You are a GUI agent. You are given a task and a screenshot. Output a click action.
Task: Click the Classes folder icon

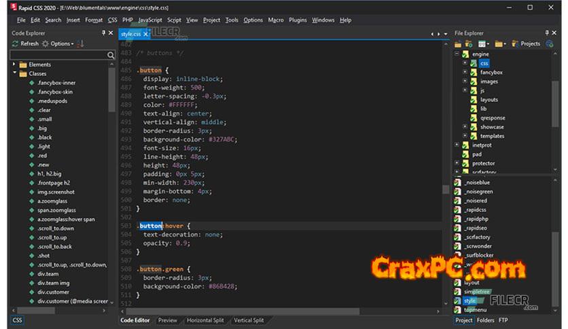point(22,73)
